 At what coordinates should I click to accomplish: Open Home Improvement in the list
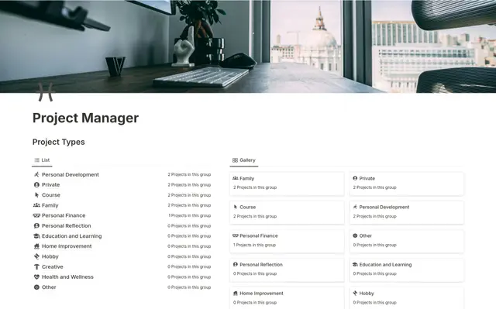click(67, 246)
